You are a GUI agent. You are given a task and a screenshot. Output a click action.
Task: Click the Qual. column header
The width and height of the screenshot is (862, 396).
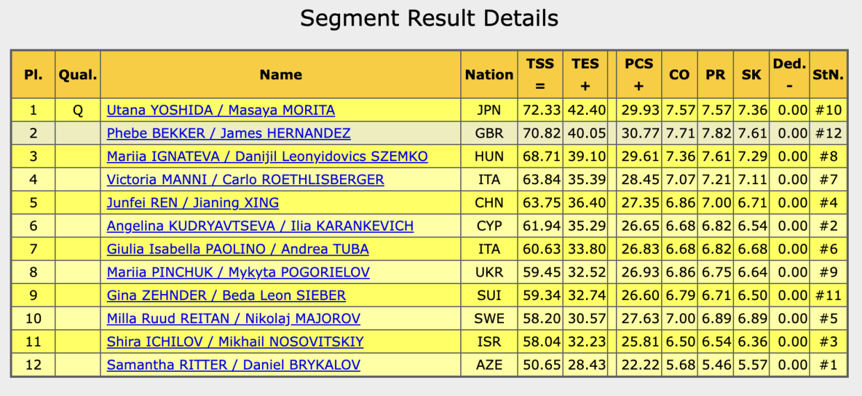pos(78,74)
